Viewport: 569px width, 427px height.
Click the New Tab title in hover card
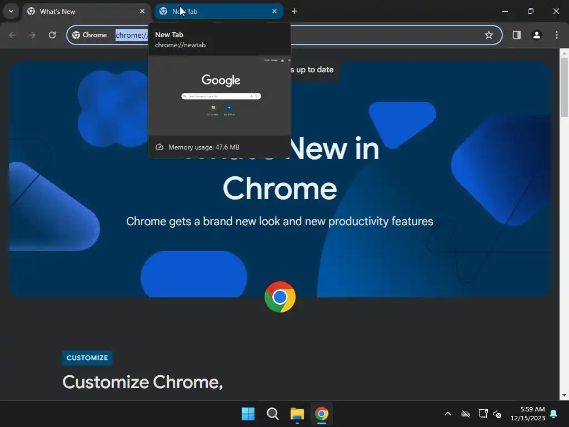(x=169, y=34)
